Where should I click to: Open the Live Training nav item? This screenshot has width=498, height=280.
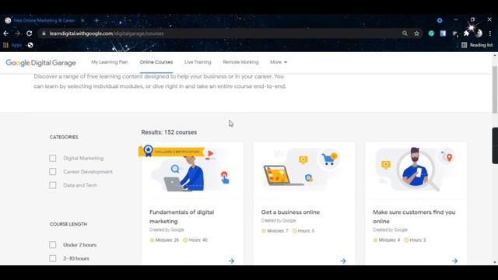[198, 62]
